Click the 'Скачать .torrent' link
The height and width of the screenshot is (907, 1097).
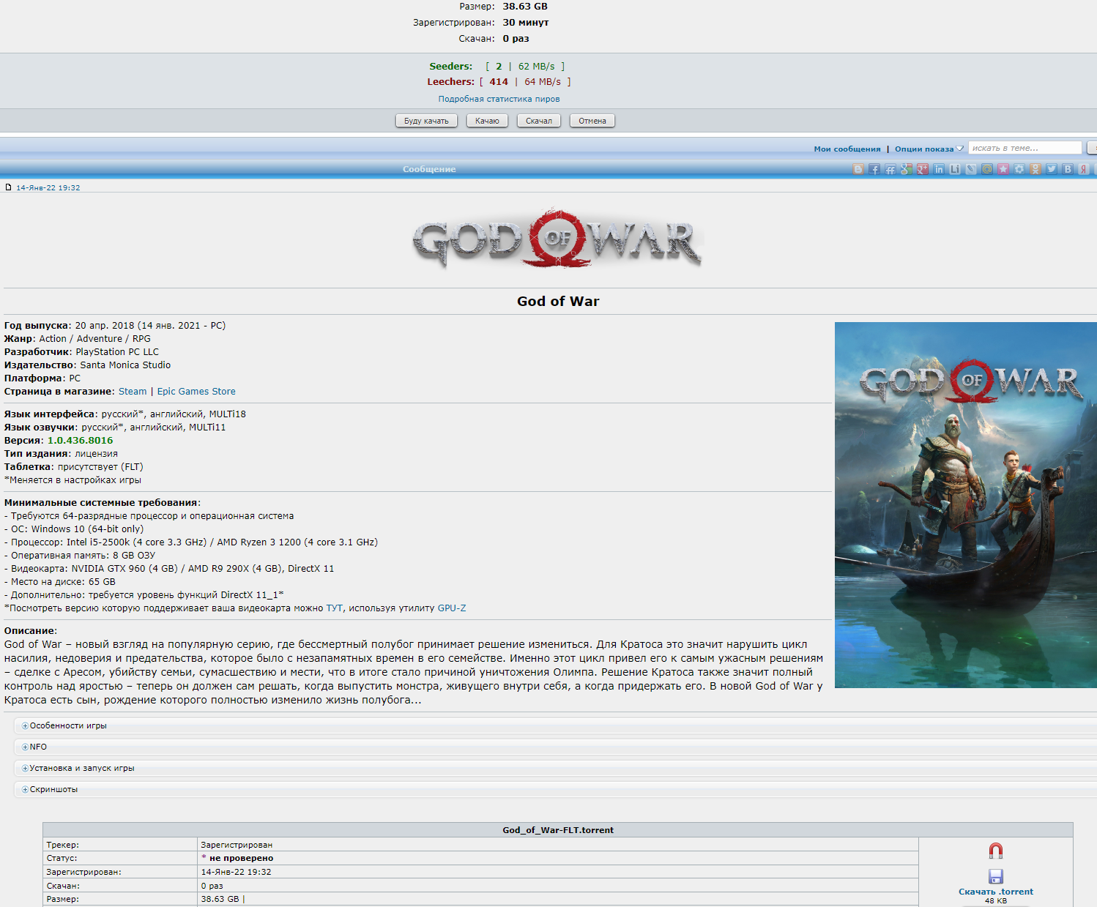[996, 892]
